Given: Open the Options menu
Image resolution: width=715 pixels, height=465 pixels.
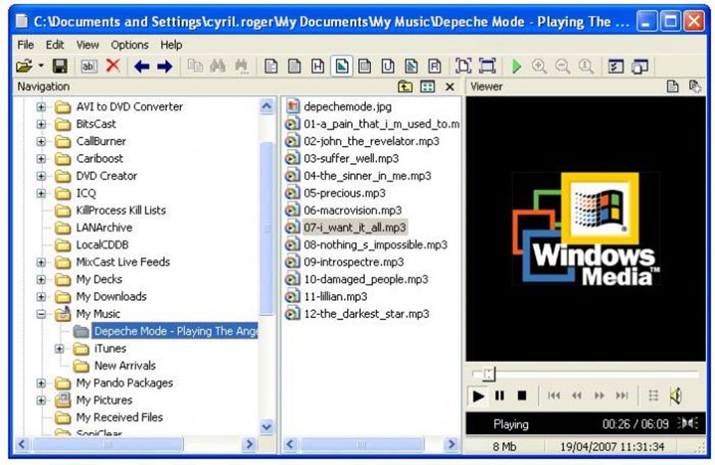Looking at the screenshot, I should (130, 45).
